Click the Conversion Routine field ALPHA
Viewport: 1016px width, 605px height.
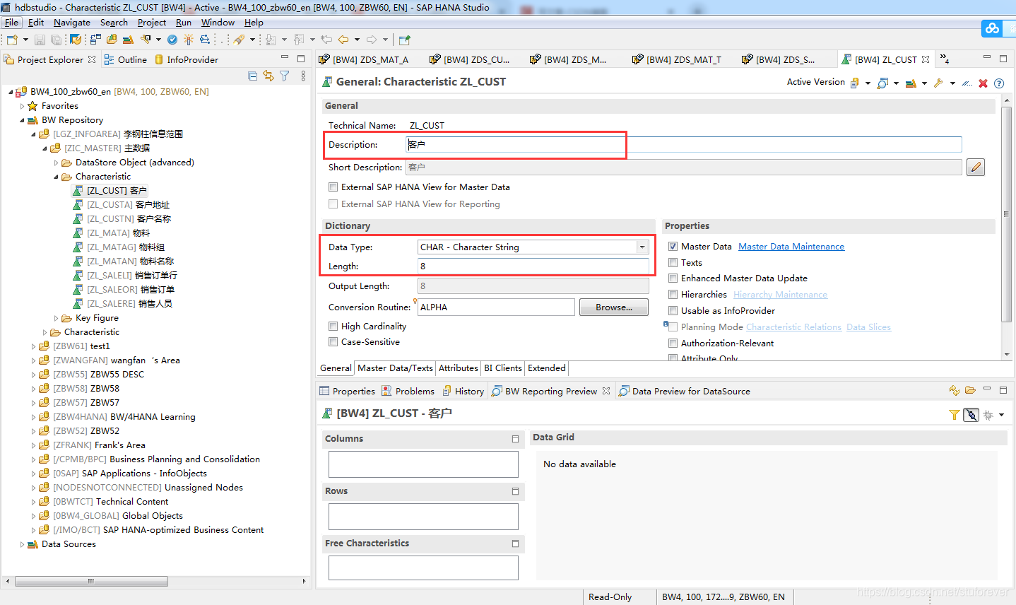coord(496,307)
